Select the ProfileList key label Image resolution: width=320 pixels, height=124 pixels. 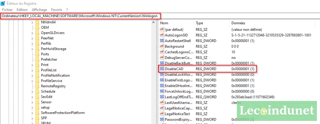click(x=49, y=70)
